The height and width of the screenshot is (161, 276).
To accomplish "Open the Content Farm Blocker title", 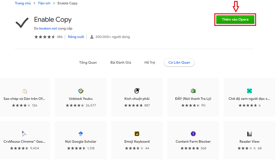I will 193,141.
